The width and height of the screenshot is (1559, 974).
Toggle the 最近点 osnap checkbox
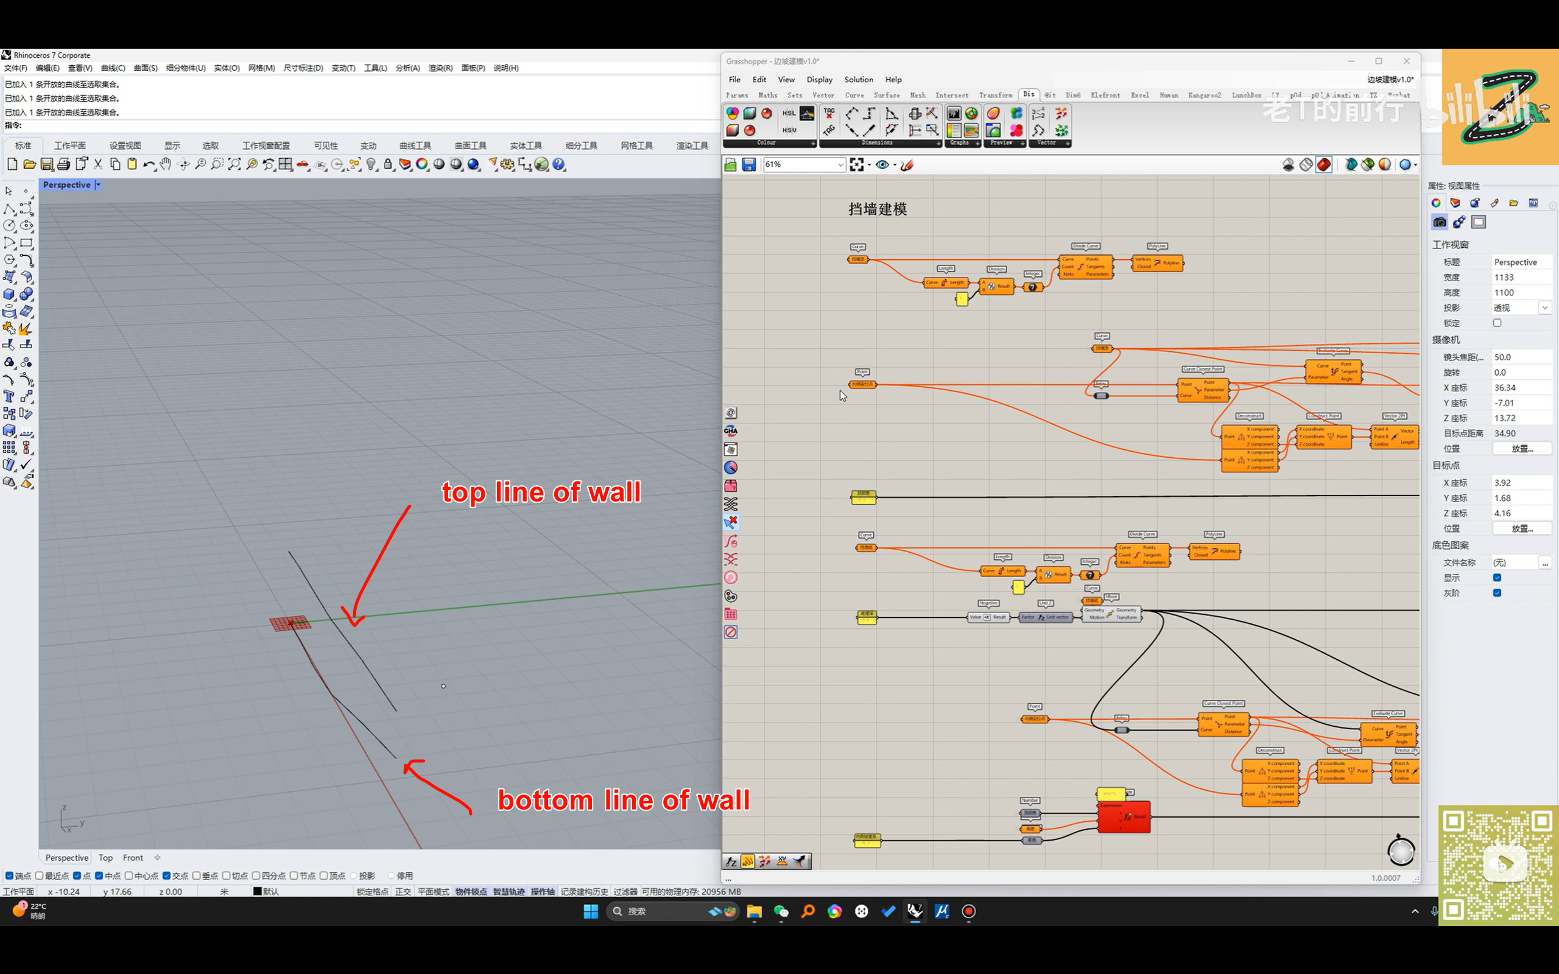click(40, 875)
